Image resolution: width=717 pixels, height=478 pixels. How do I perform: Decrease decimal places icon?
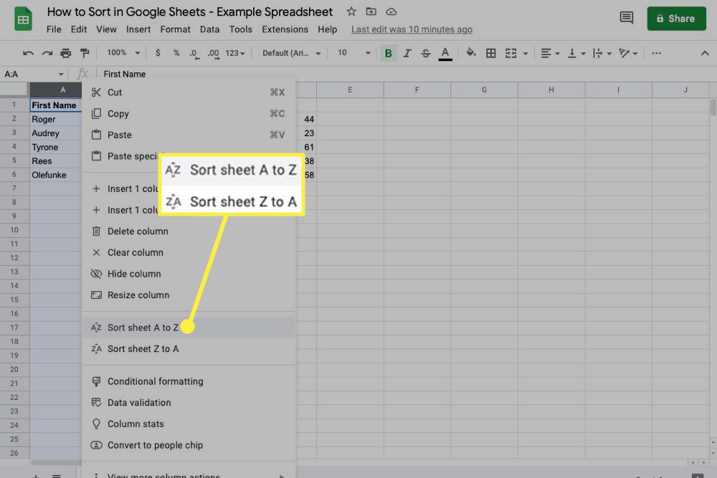point(194,54)
